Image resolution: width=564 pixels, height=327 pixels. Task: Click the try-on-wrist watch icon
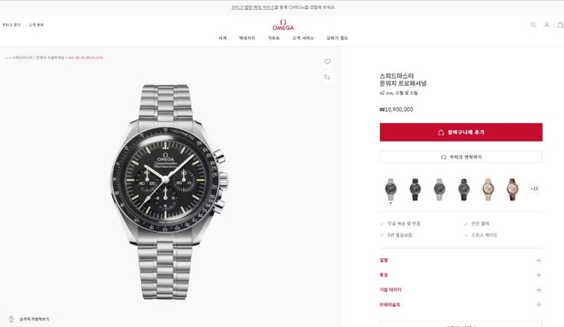(11, 319)
